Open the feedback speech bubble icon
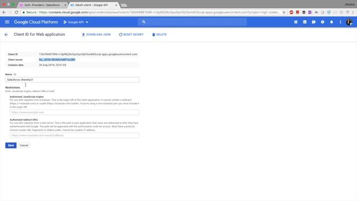This screenshot has height=201, width=357. click(x=313, y=22)
